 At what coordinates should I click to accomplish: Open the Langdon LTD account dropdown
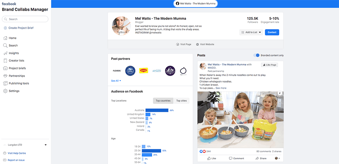click(x=46, y=145)
